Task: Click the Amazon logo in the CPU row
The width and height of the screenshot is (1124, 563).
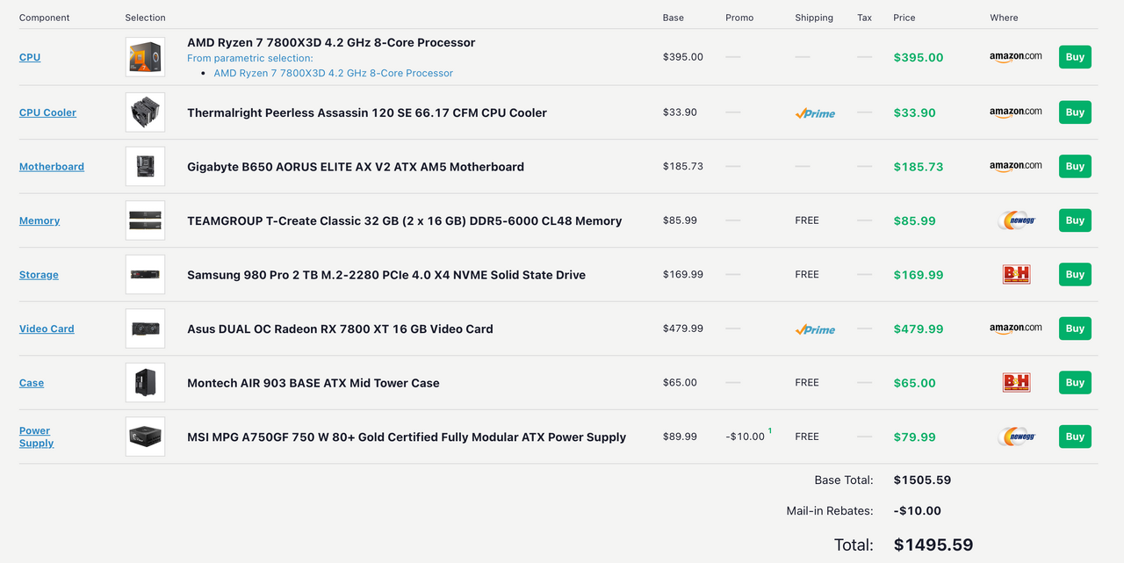Action: (1015, 56)
